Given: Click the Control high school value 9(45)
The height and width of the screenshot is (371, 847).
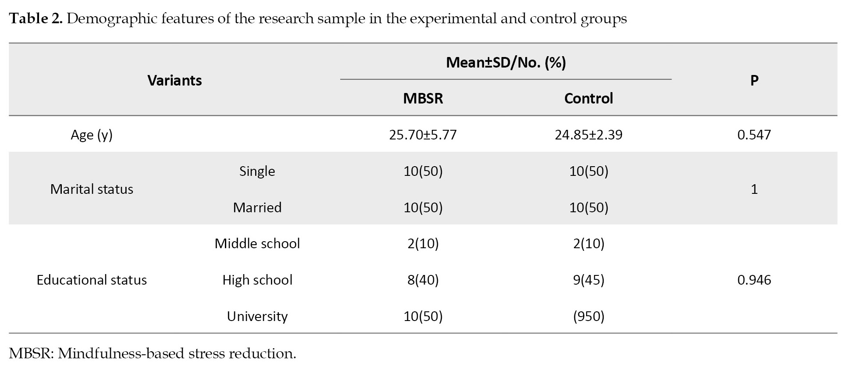Looking at the screenshot, I should [x=588, y=280].
